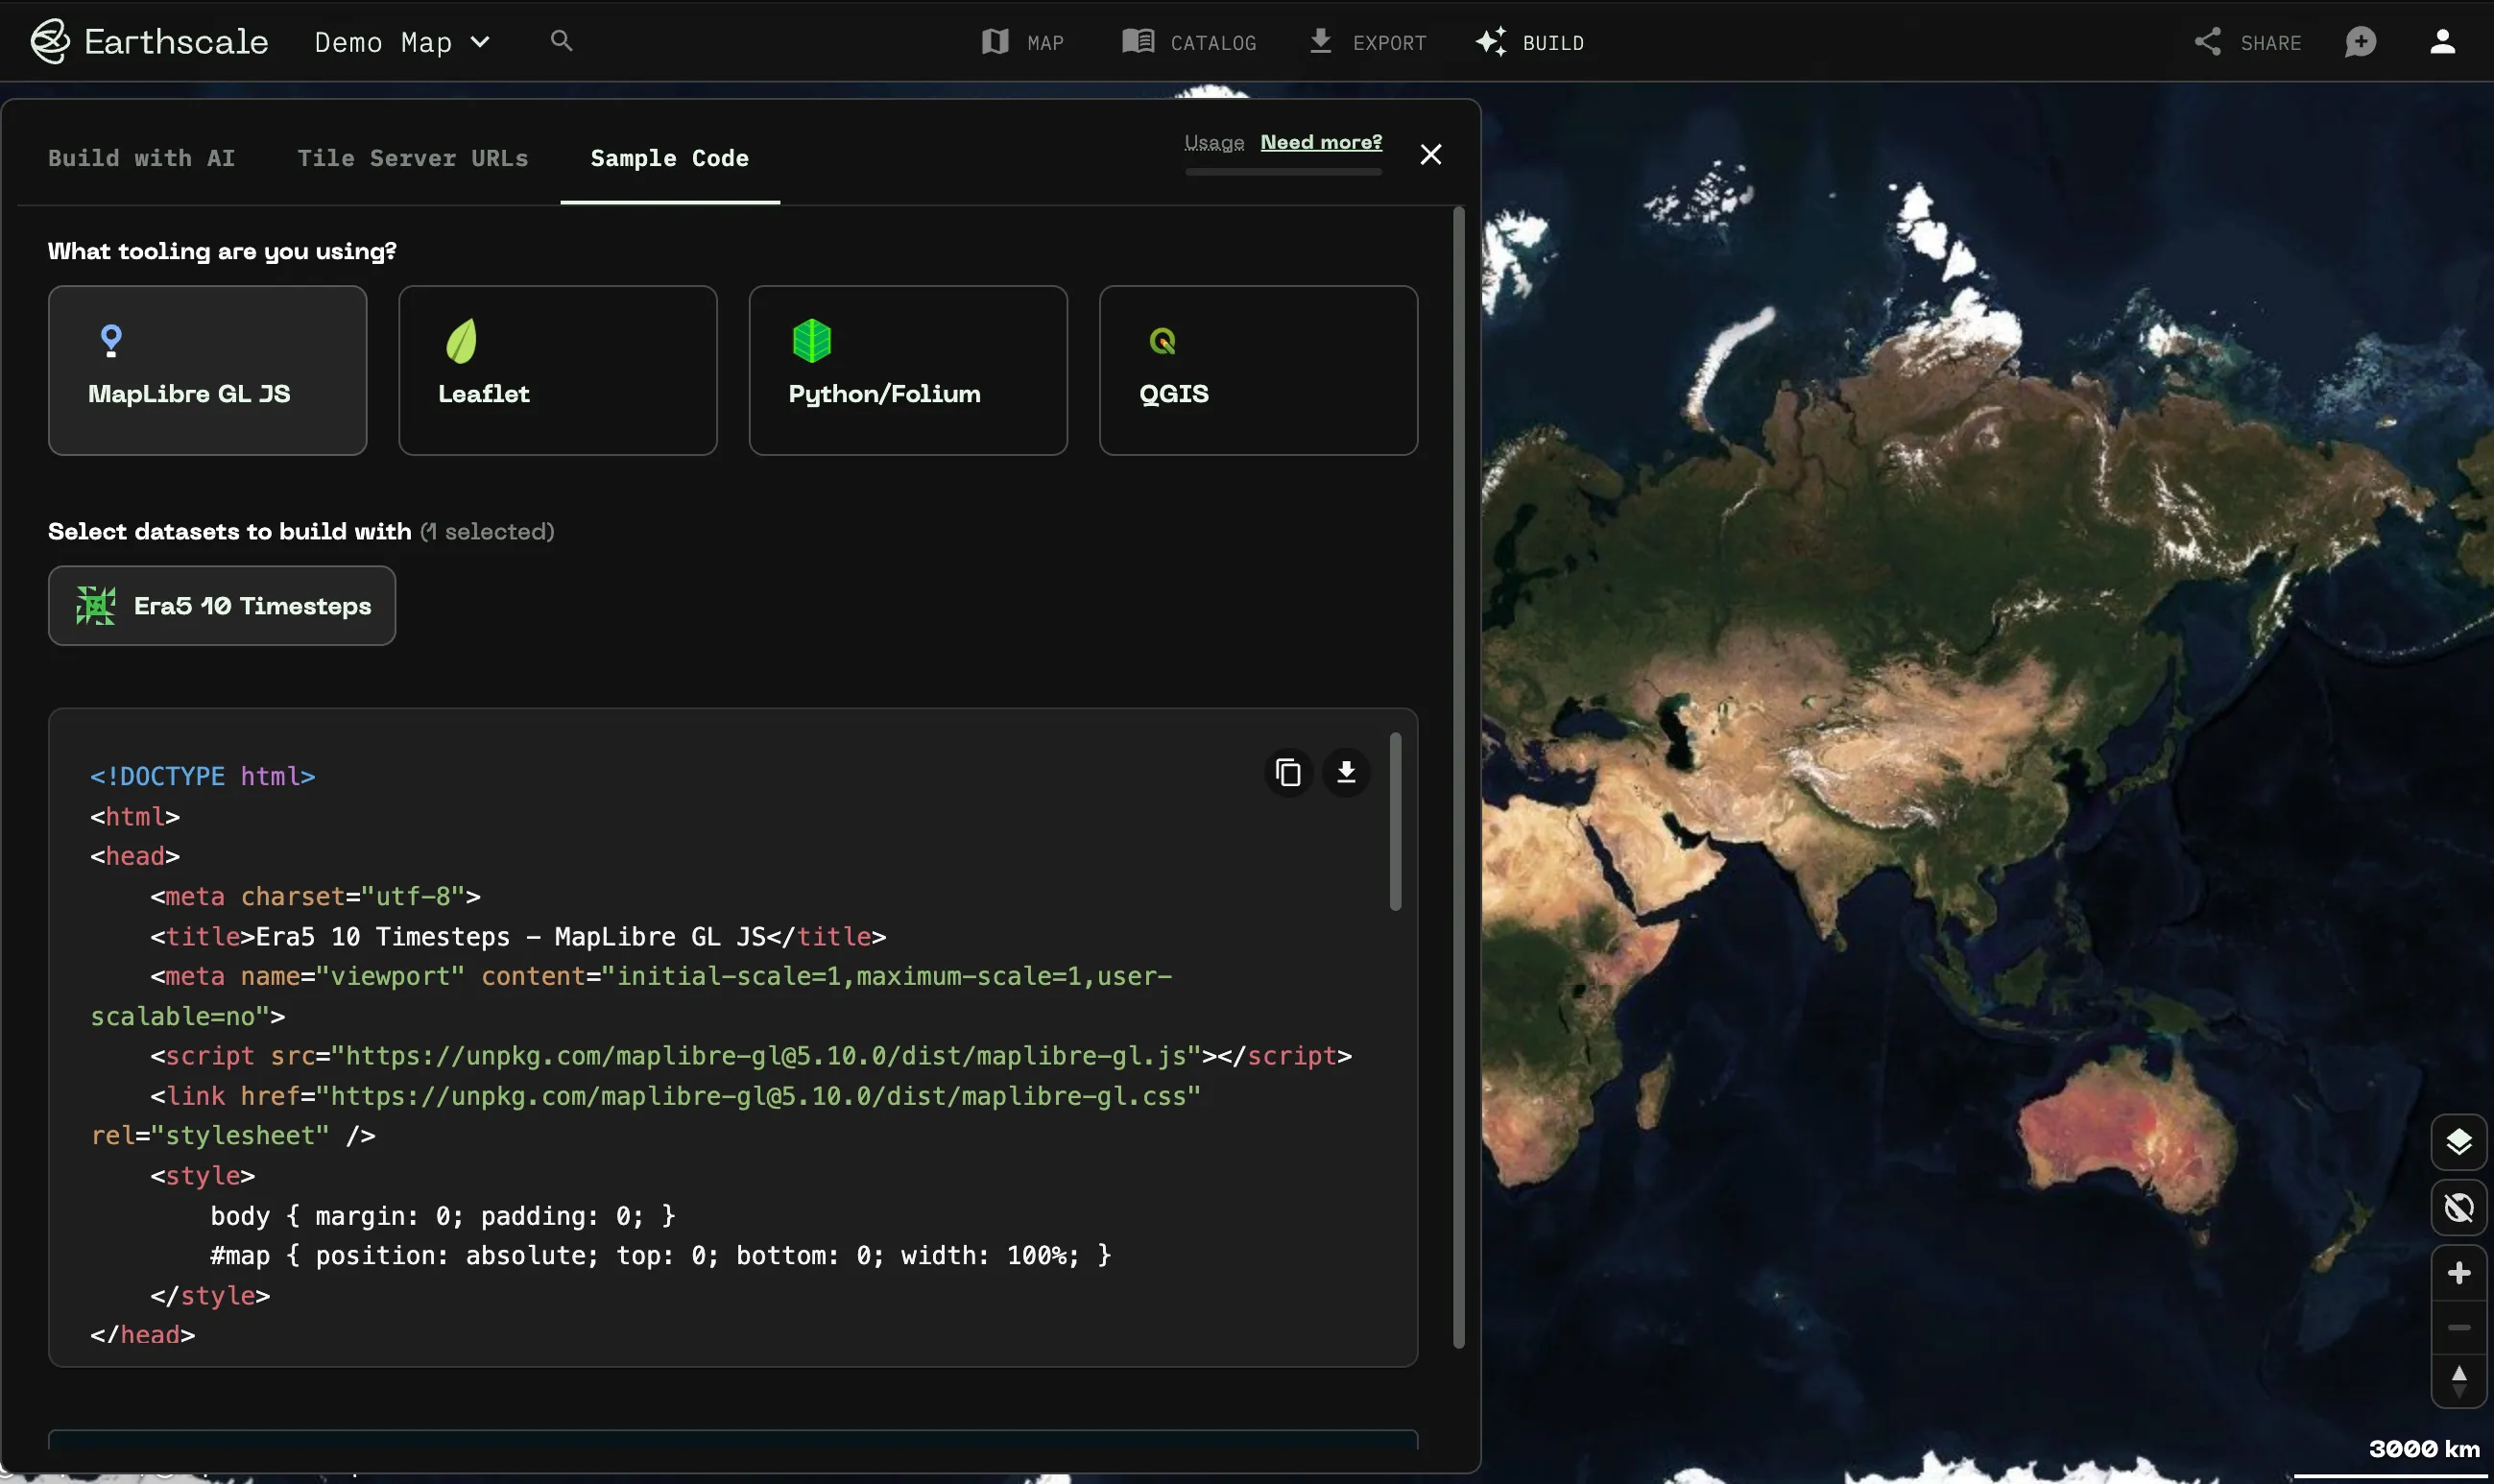Zoom out on the map
The image size is (2494, 1484).
[2458, 1328]
